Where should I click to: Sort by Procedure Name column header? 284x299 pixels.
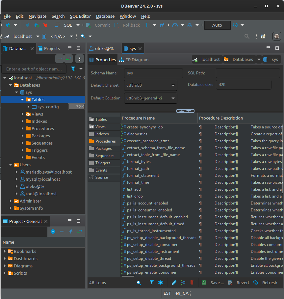(x=159, y=118)
